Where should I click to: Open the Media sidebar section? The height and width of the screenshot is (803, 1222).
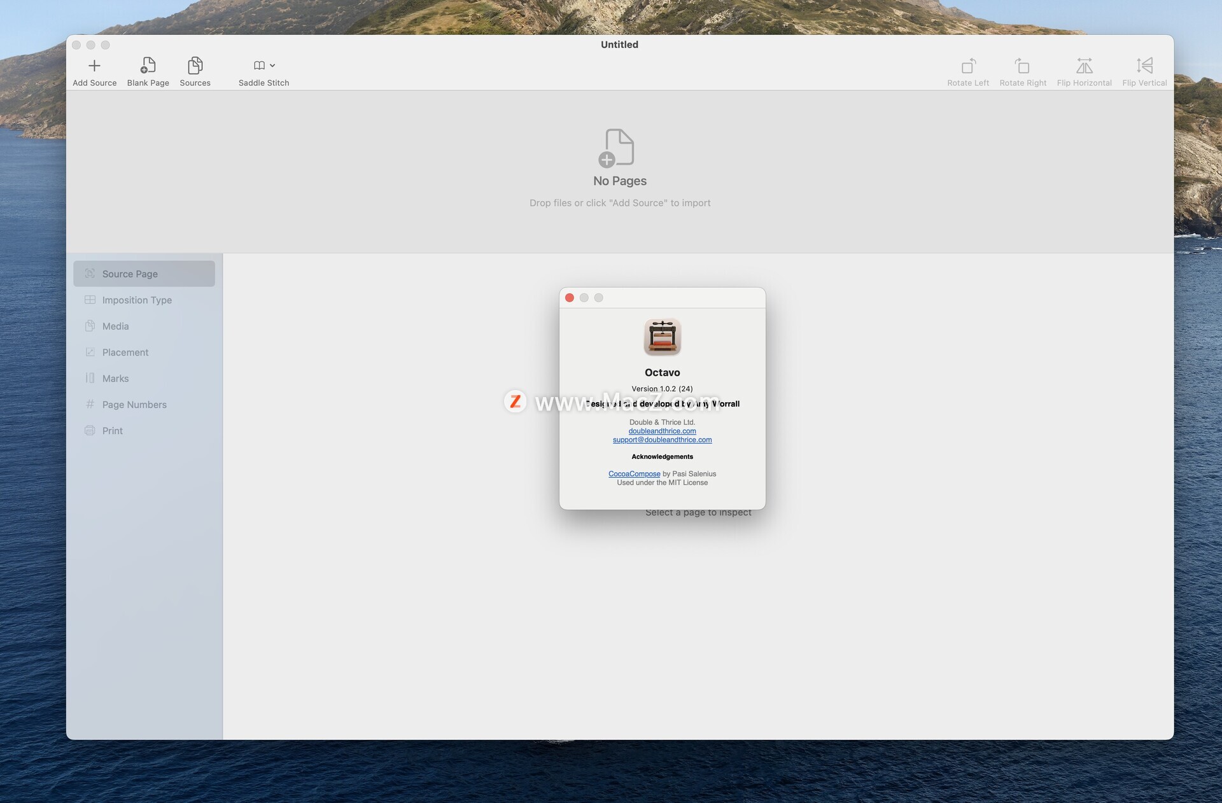coord(115,326)
